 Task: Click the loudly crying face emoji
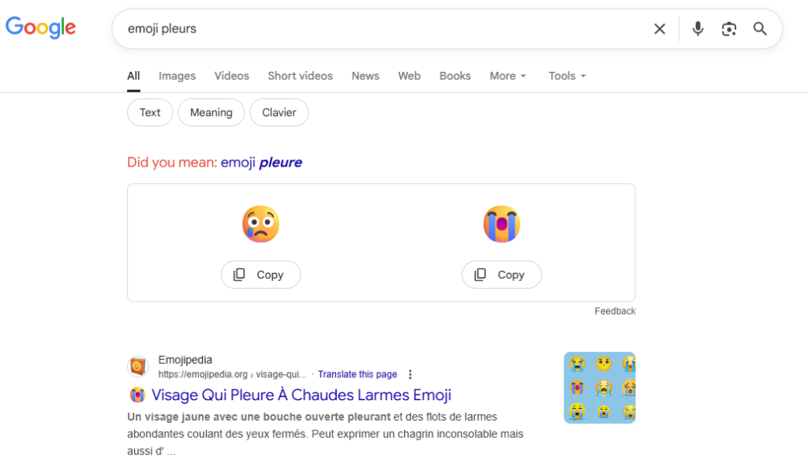502,225
